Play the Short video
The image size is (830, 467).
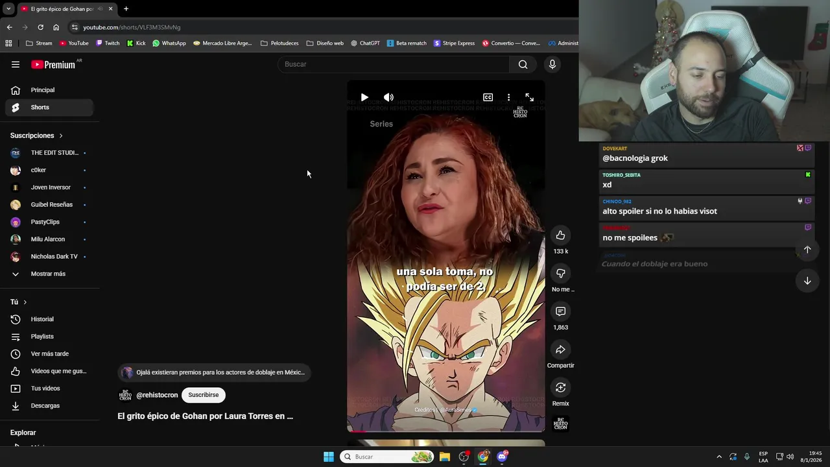[364, 97]
